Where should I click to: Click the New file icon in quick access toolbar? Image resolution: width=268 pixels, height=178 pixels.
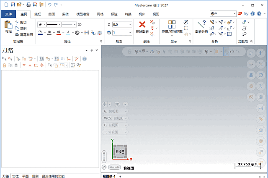[6, 5]
